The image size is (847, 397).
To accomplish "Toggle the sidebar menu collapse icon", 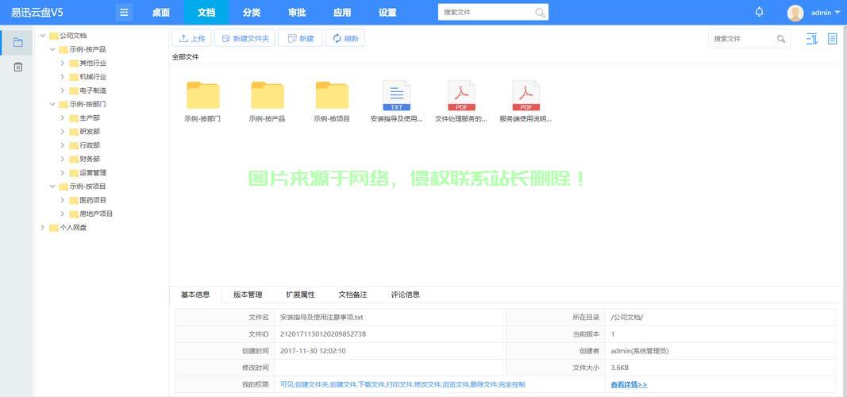I will (x=124, y=13).
